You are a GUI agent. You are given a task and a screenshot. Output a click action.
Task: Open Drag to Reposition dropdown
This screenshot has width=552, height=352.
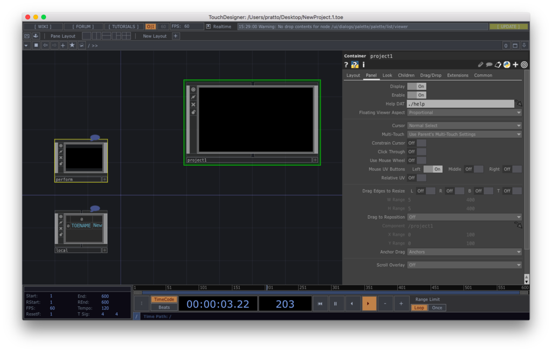coord(464,217)
